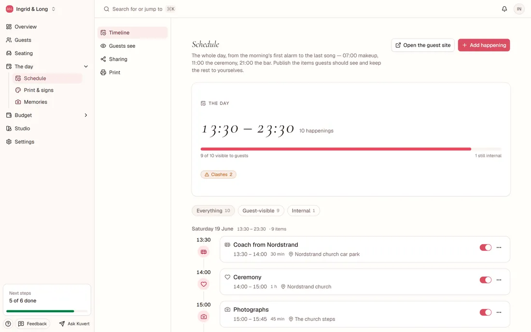Open the IN user avatar menu
The width and height of the screenshot is (531, 332).
(519, 9)
